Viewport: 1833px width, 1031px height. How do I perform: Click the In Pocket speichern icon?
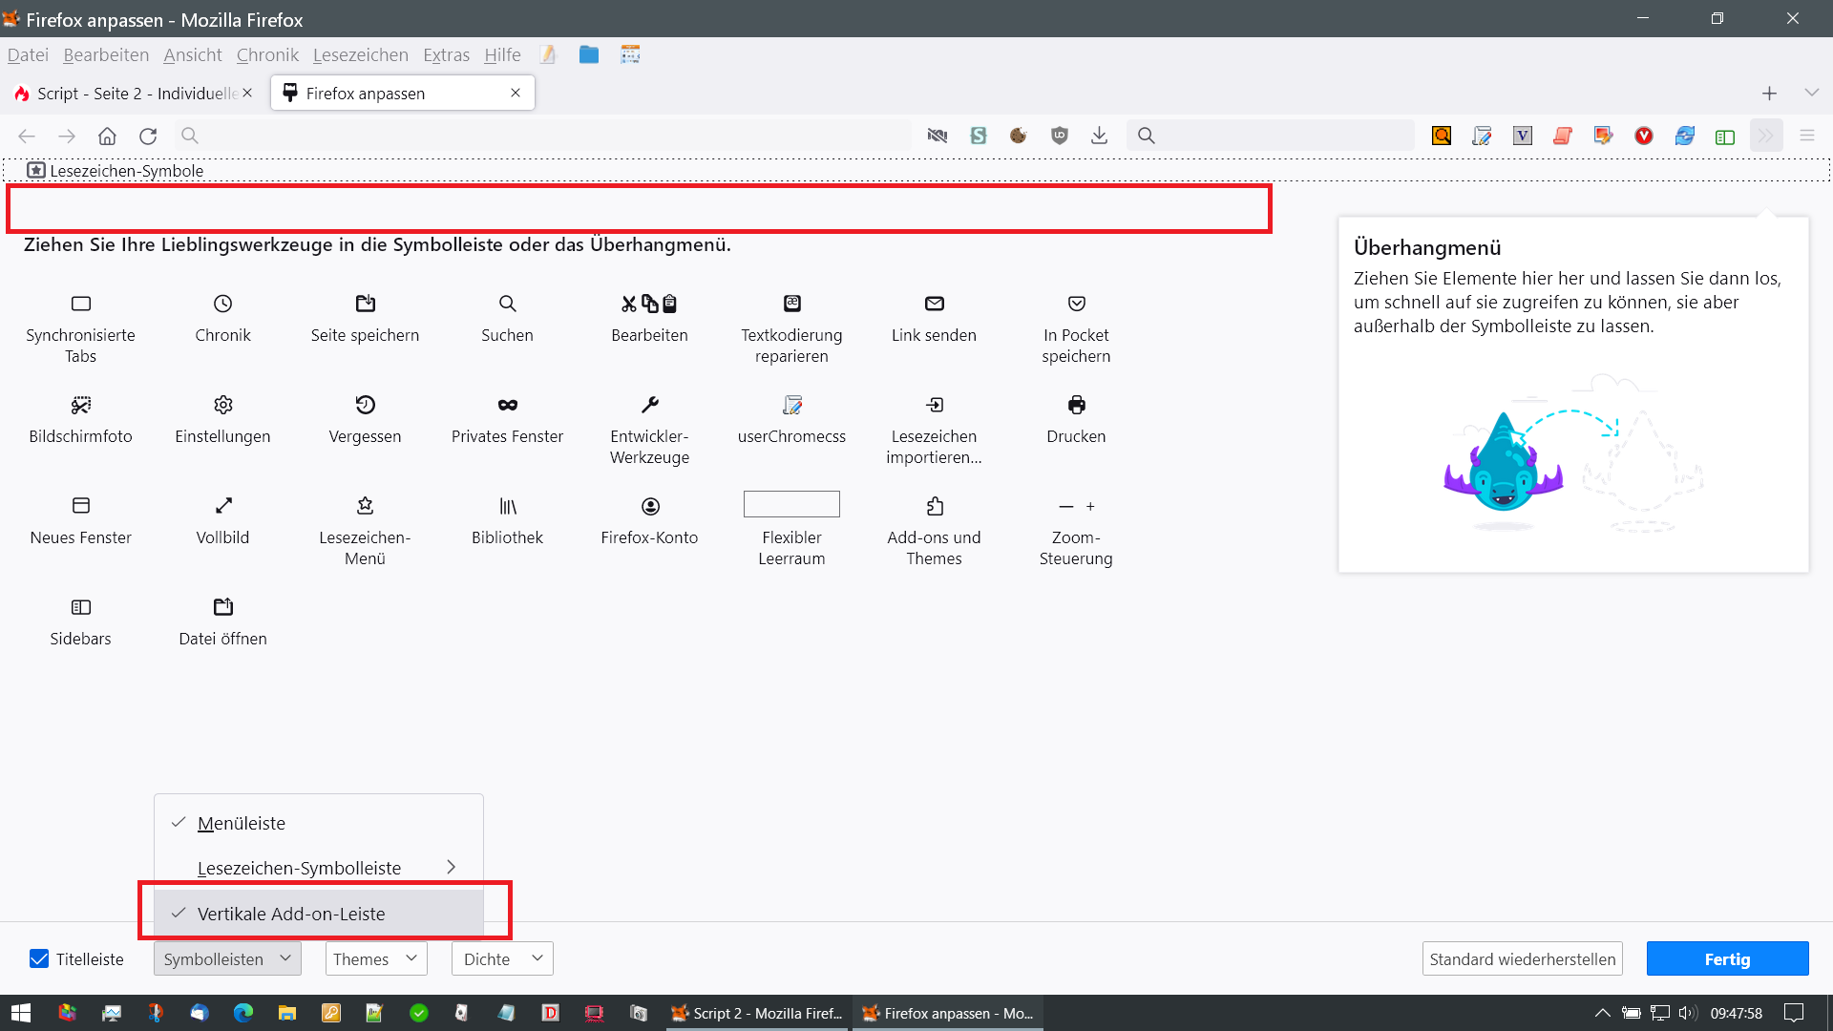[1076, 304]
